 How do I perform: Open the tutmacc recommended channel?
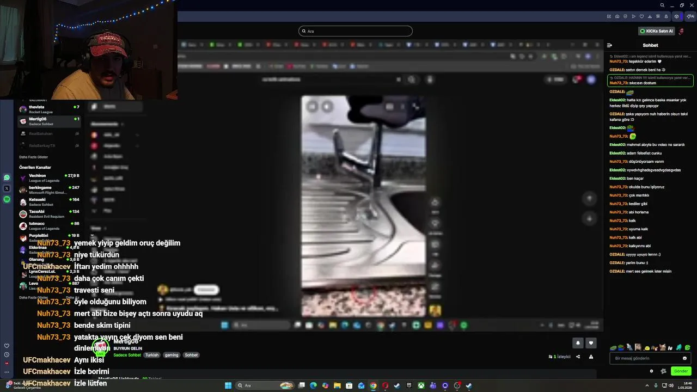[50, 226]
